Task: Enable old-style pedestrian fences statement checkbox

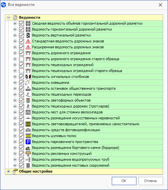Action: [x=21, y=71]
